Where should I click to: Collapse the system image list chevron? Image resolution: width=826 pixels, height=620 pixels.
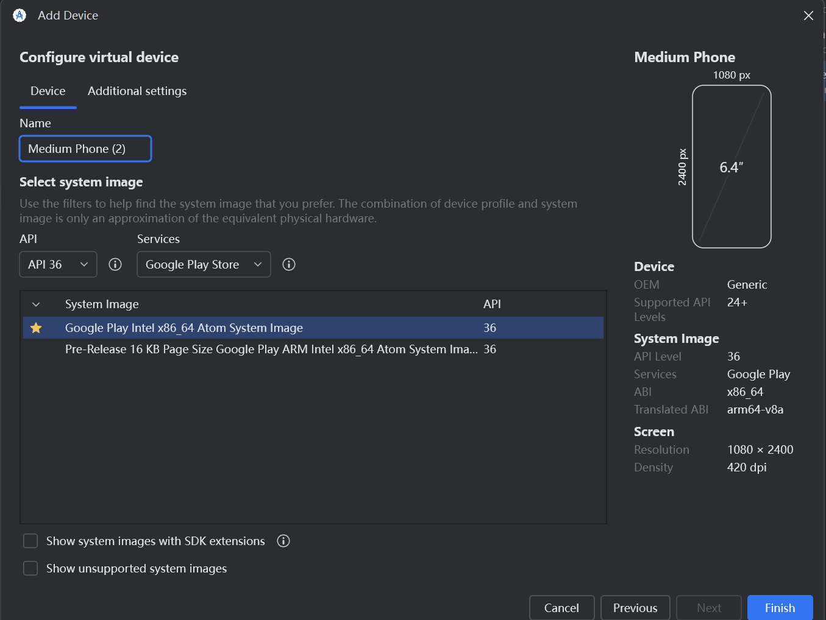point(36,305)
